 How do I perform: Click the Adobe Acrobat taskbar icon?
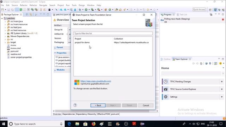pyautogui.click(x=134, y=124)
